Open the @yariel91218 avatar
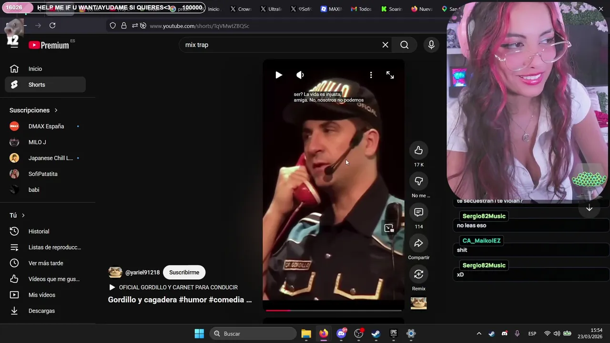 115,272
